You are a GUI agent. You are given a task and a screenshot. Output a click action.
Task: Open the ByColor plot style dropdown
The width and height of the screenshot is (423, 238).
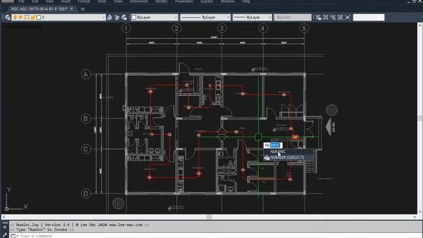click(x=292, y=18)
